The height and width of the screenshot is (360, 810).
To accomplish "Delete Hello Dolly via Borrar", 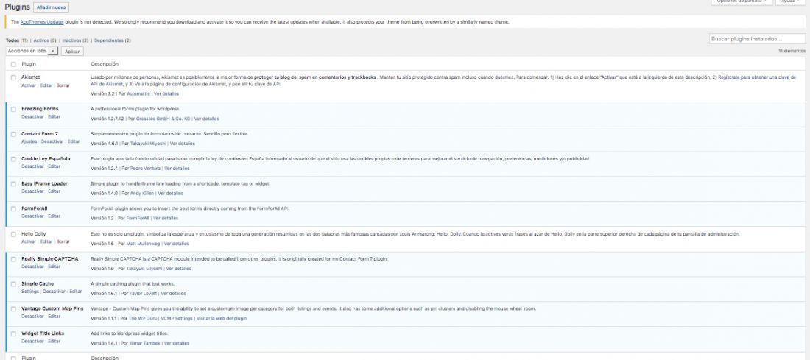I will pyautogui.click(x=63, y=241).
